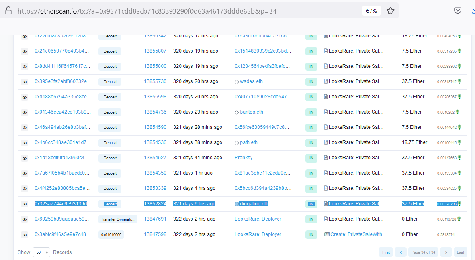Click the gas fee bulb icon for 0.0016282
The height and width of the screenshot is (260, 475).
point(457,112)
